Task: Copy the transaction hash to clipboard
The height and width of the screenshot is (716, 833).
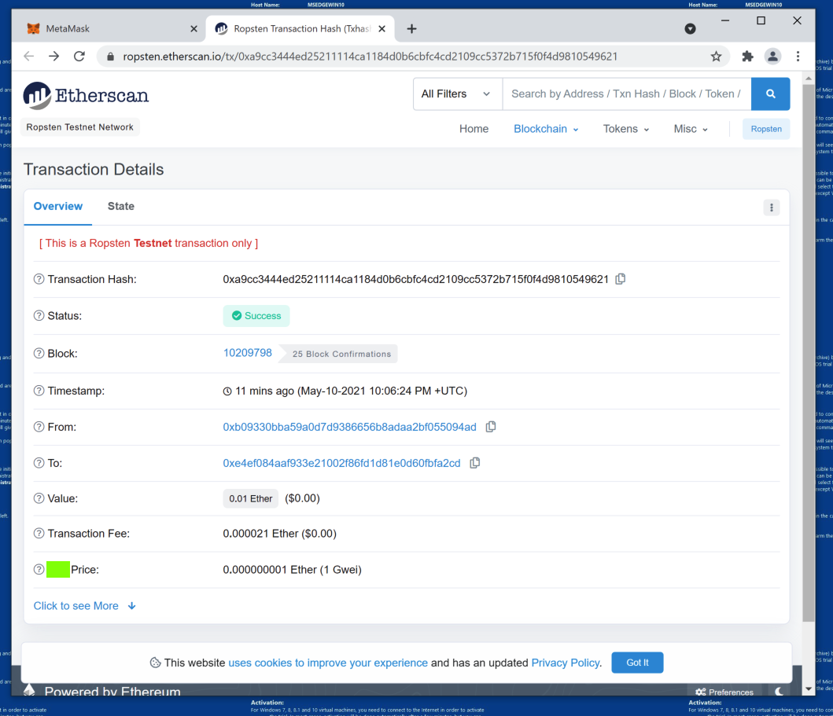Action: click(x=620, y=279)
